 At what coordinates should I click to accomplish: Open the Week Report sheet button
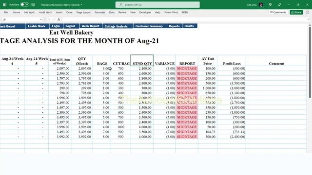[x=91, y=26]
